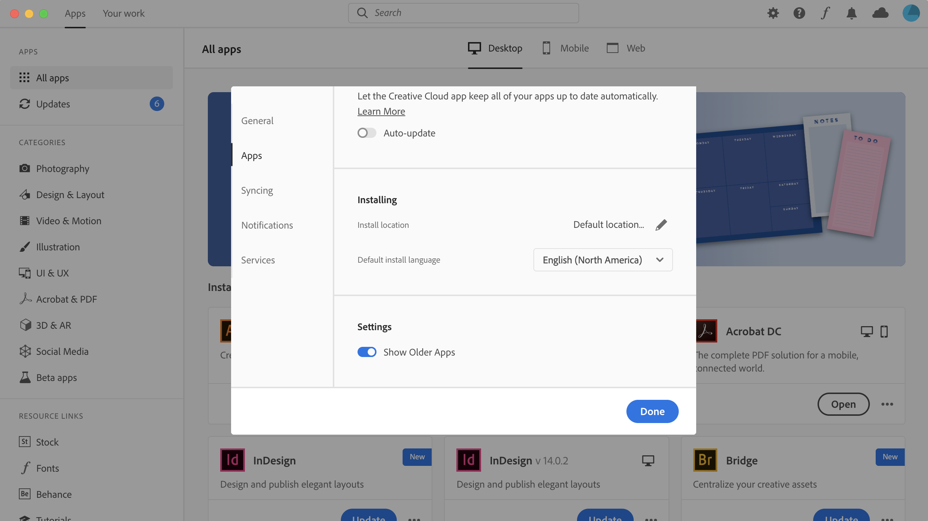Click the 3D & AR category icon
The width and height of the screenshot is (928, 521).
click(24, 324)
